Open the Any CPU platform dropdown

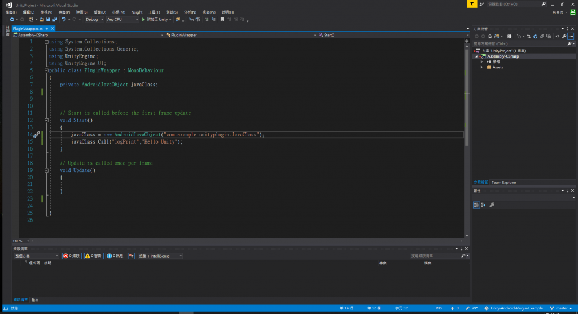point(121,19)
